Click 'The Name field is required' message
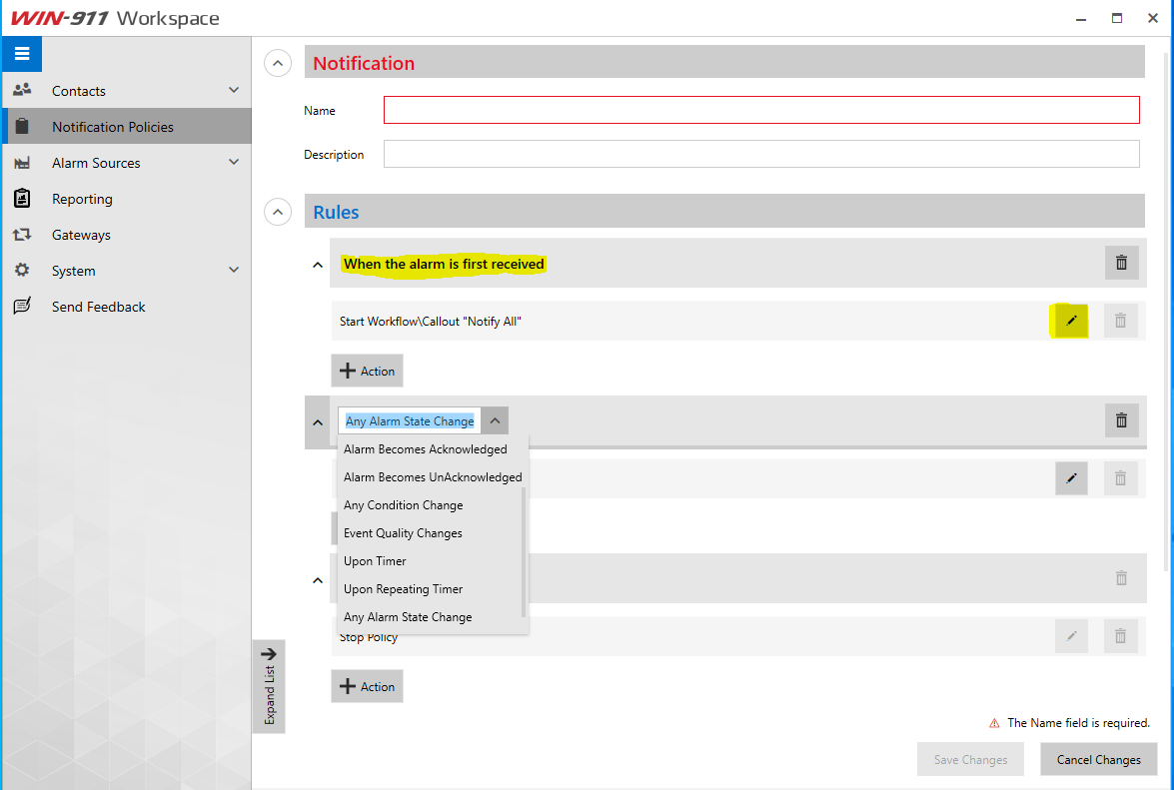Image resolution: width=1174 pixels, height=790 pixels. (1078, 723)
